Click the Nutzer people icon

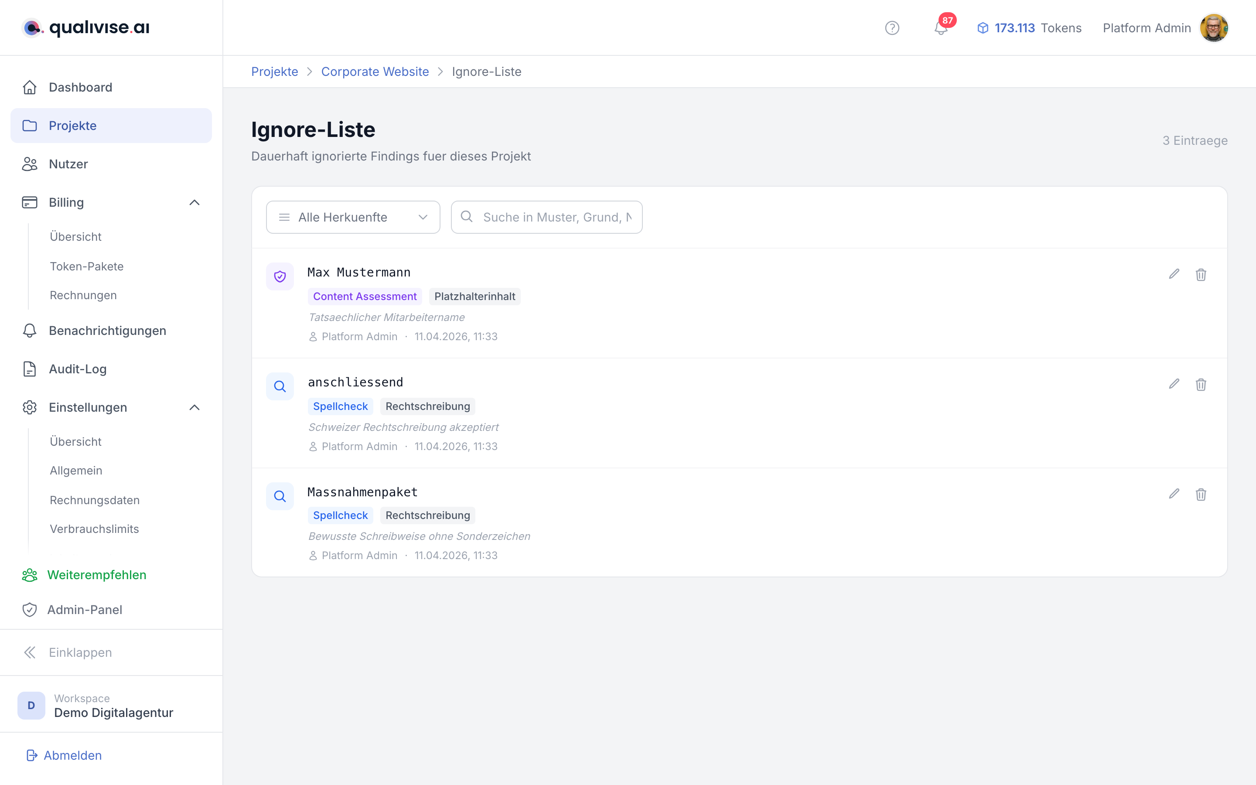click(30, 164)
